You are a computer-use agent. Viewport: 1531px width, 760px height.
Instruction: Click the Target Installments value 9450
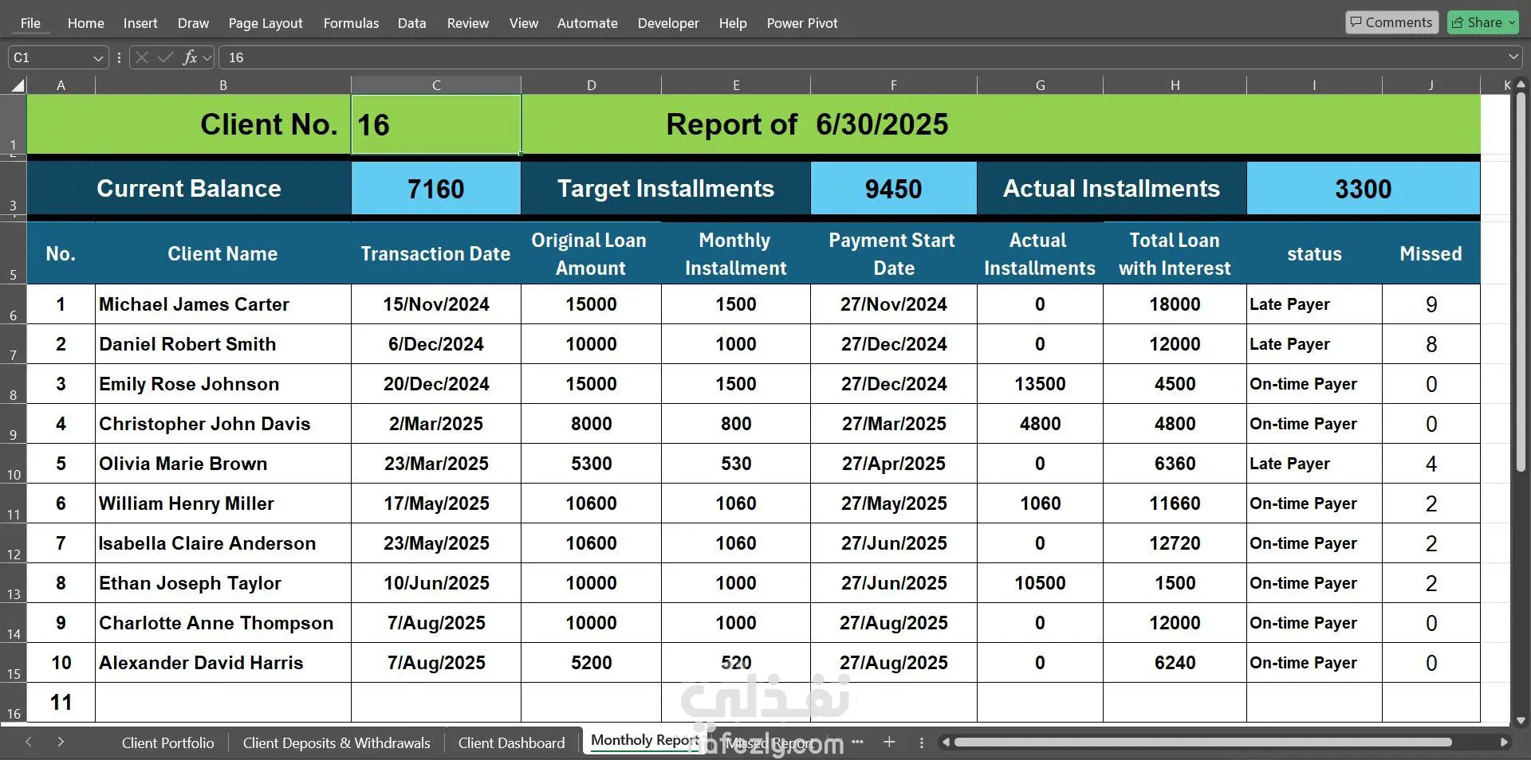(894, 189)
